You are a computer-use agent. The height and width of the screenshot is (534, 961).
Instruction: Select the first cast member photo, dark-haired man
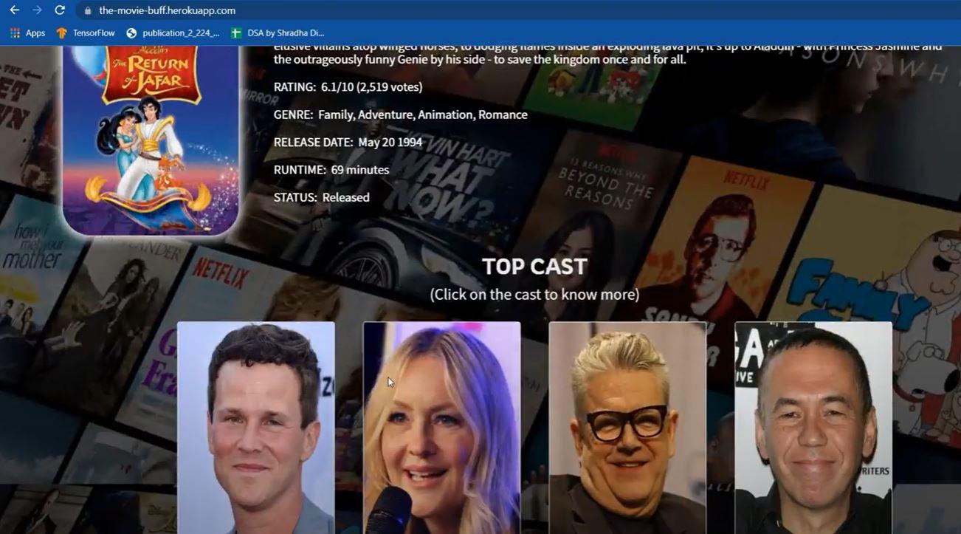coord(256,428)
